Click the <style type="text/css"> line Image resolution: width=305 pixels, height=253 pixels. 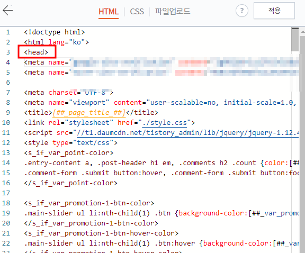pos(71,143)
